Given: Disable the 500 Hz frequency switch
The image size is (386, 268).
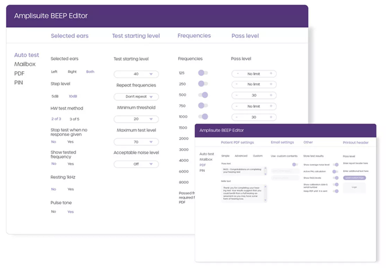Looking at the screenshot, I should (x=203, y=95).
